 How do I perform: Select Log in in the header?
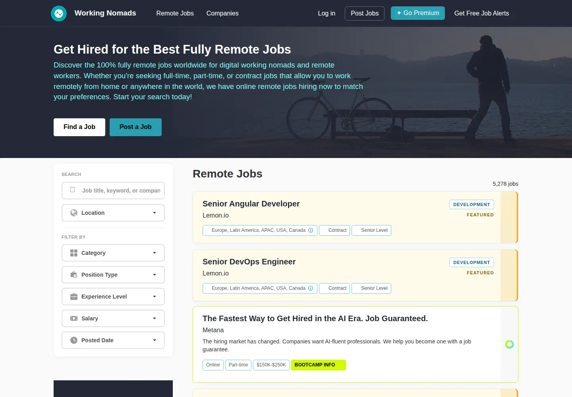tap(327, 13)
